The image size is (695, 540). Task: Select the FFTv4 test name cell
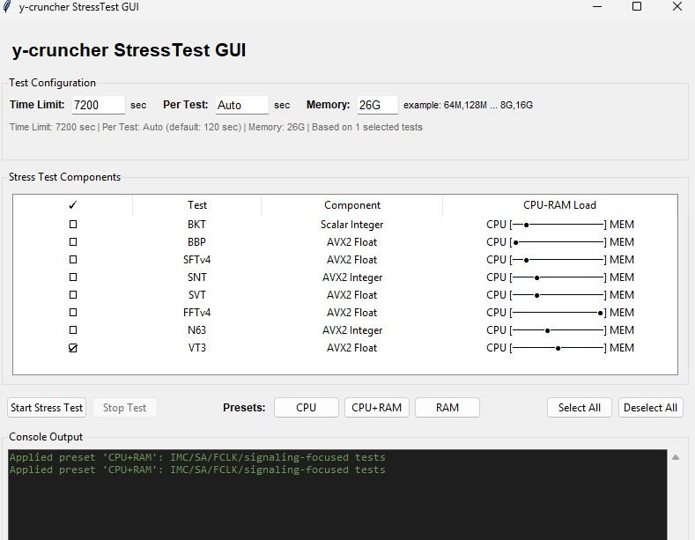click(196, 313)
